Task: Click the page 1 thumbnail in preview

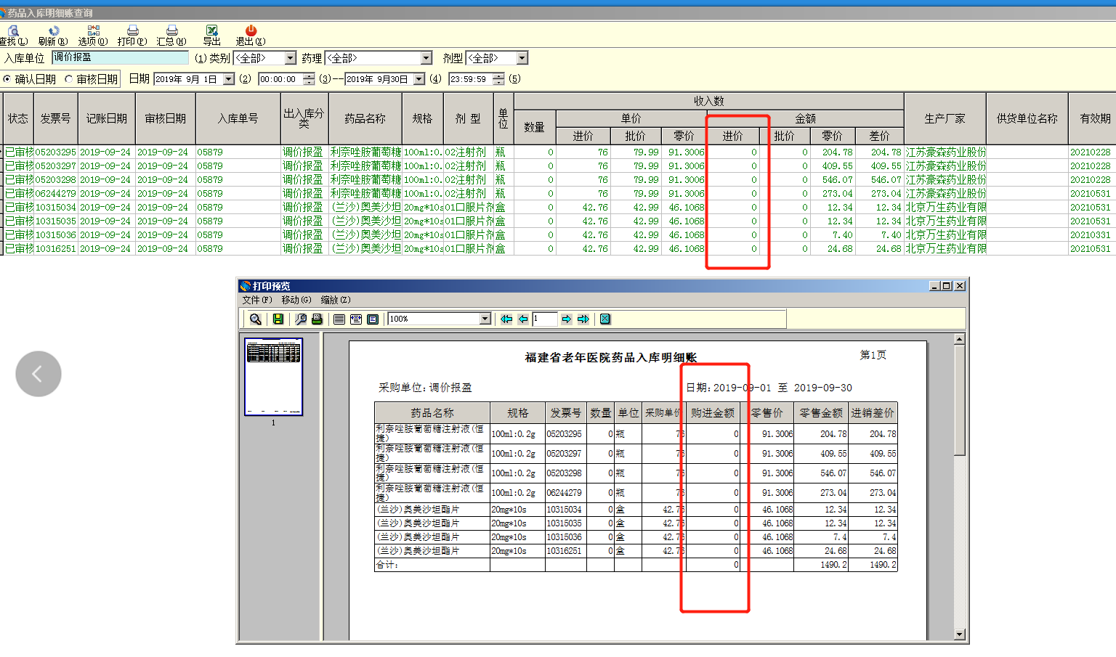Action: 273,376
